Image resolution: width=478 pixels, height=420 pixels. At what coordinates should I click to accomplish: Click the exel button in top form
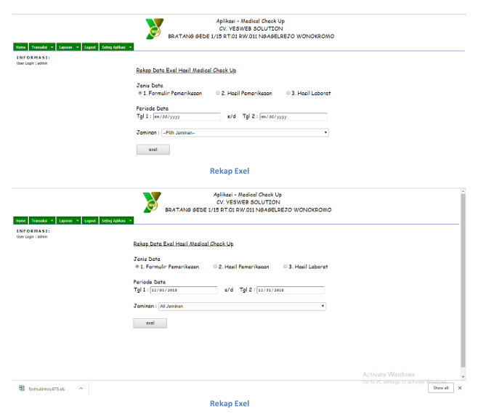(153, 150)
